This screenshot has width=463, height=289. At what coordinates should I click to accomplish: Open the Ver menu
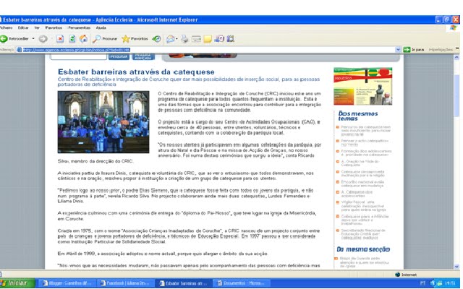pyautogui.click(x=37, y=27)
